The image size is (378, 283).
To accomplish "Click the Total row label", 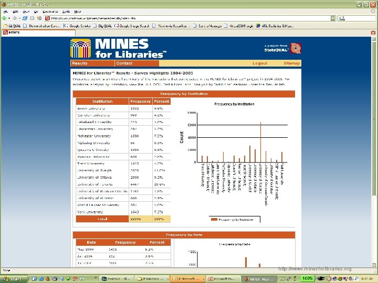I will (x=102, y=219).
